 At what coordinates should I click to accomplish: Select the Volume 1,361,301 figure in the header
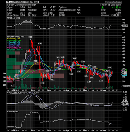point(111,16)
